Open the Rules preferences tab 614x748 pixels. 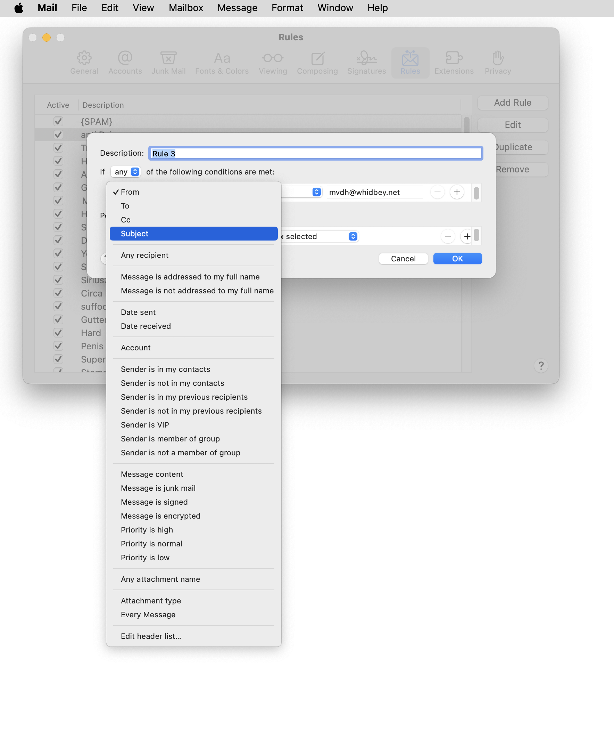tap(410, 63)
